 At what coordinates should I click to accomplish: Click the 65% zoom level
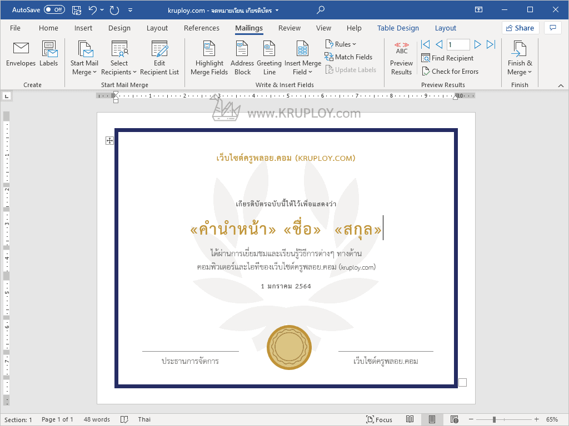click(x=552, y=419)
